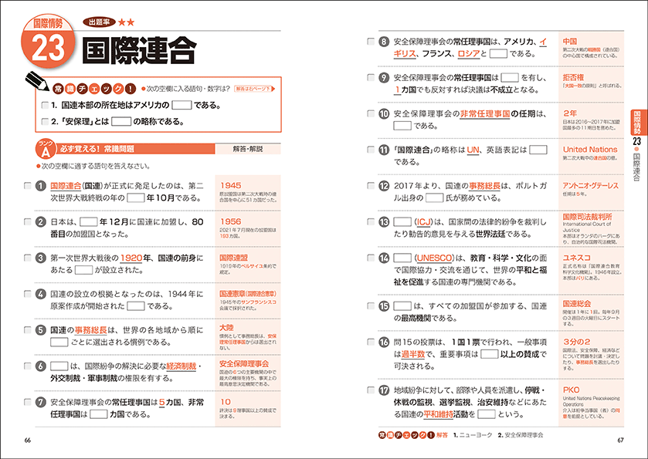The height and width of the screenshot is (459, 648).
Task: Check the box for question 8 on 常任理事国 members
Action: [371, 42]
